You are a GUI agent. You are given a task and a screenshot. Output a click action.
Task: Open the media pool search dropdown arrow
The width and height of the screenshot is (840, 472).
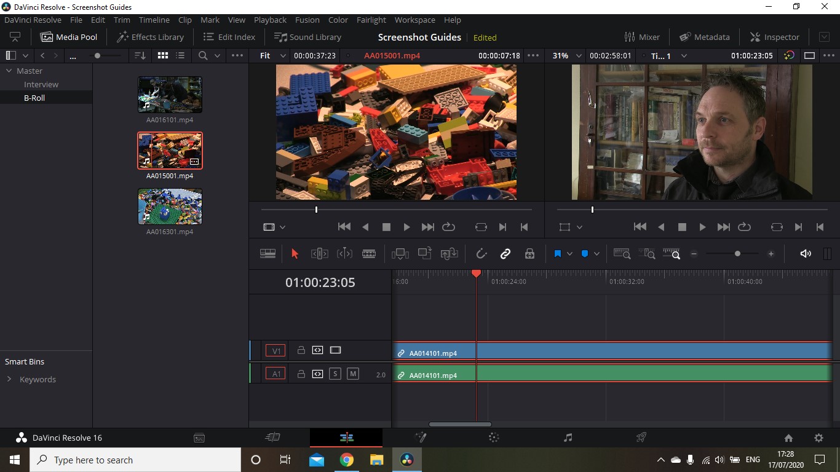tap(217, 55)
